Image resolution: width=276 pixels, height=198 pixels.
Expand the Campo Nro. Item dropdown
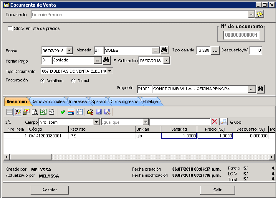(97, 122)
